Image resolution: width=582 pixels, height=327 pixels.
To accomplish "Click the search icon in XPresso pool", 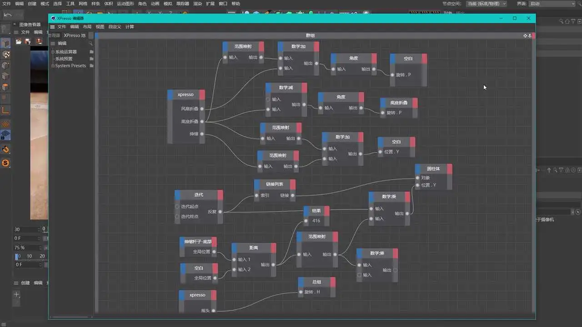I will [x=91, y=43].
